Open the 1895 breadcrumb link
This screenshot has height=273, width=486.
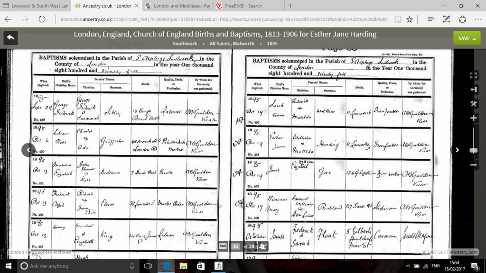(x=272, y=44)
